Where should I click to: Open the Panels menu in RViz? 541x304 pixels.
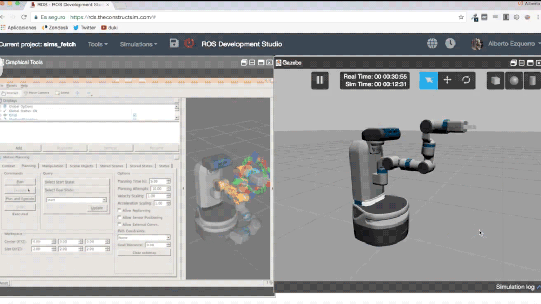click(x=11, y=86)
